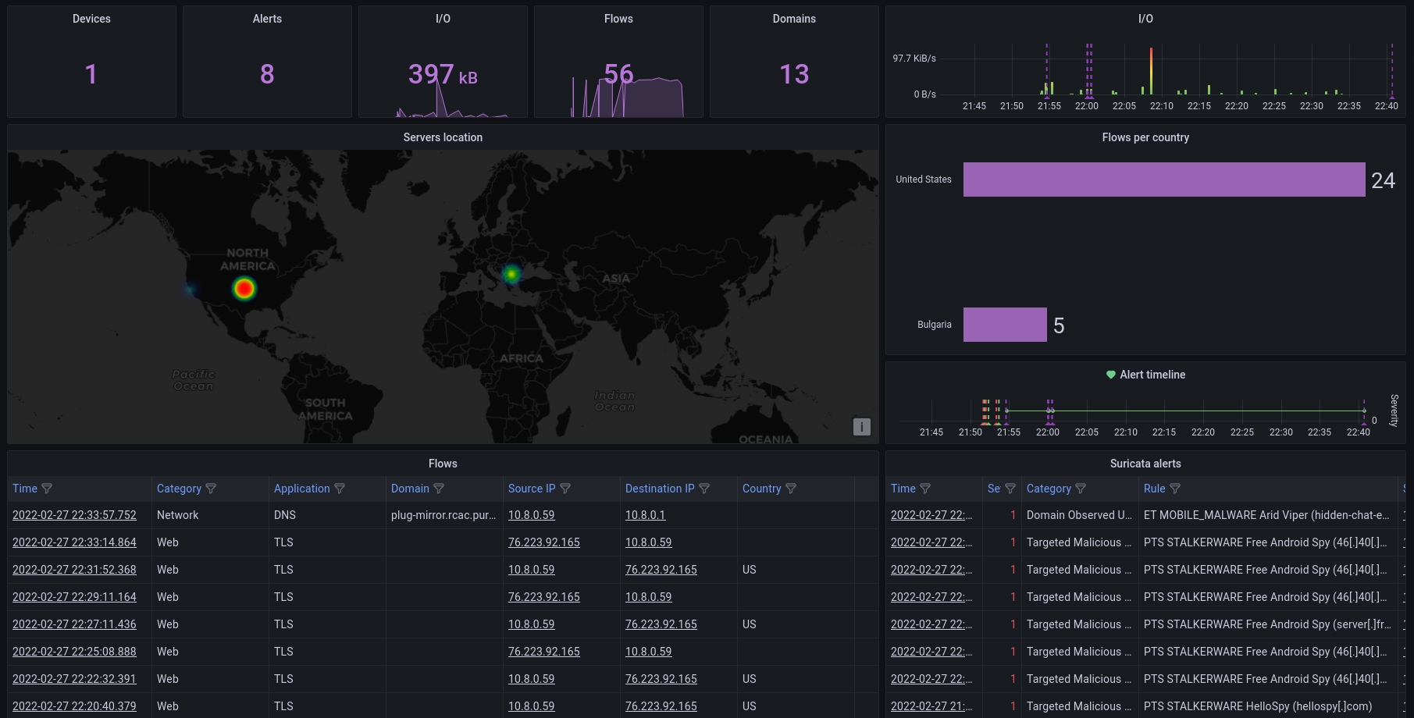Screen dimensions: 1414x718
Task: Click the Domain column filter icon
Action: (x=439, y=489)
